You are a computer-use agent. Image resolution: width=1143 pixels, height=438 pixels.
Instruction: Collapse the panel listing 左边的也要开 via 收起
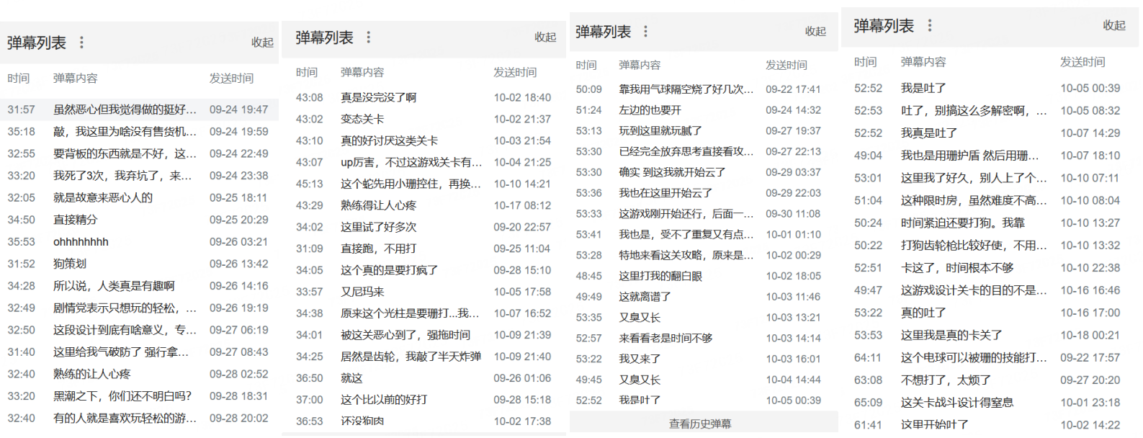click(x=815, y=31)
